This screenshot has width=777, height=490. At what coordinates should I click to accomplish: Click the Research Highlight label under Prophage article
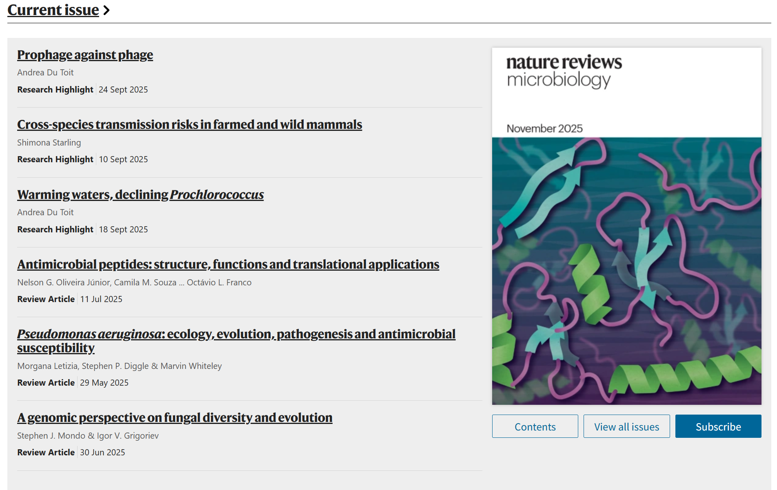coord(55,90)
